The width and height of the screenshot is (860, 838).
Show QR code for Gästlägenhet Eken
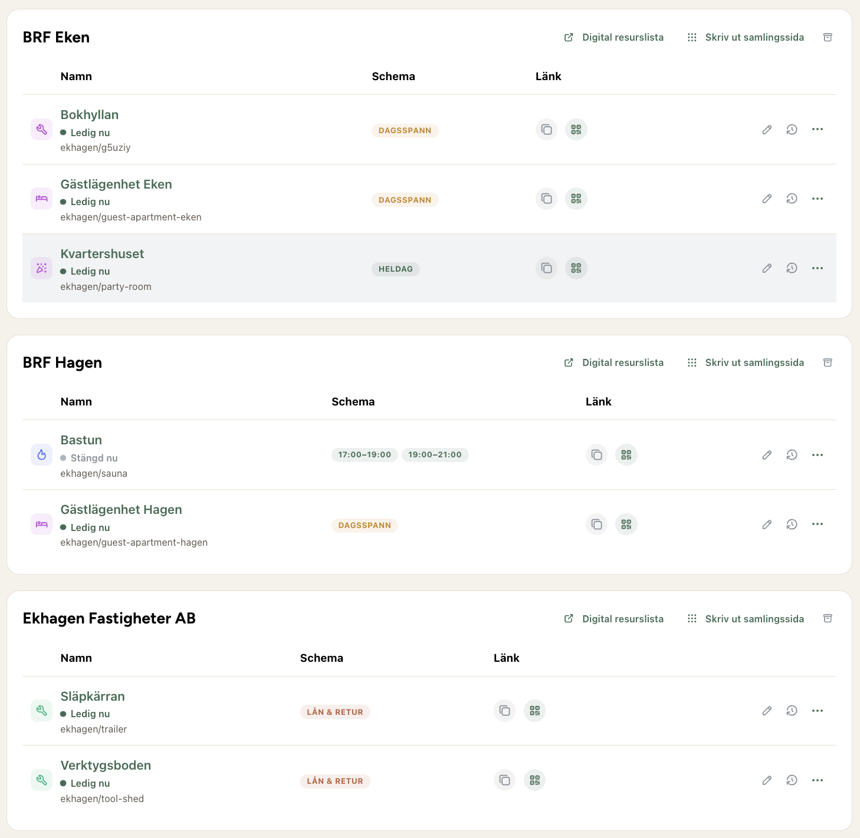coord(576,199)
